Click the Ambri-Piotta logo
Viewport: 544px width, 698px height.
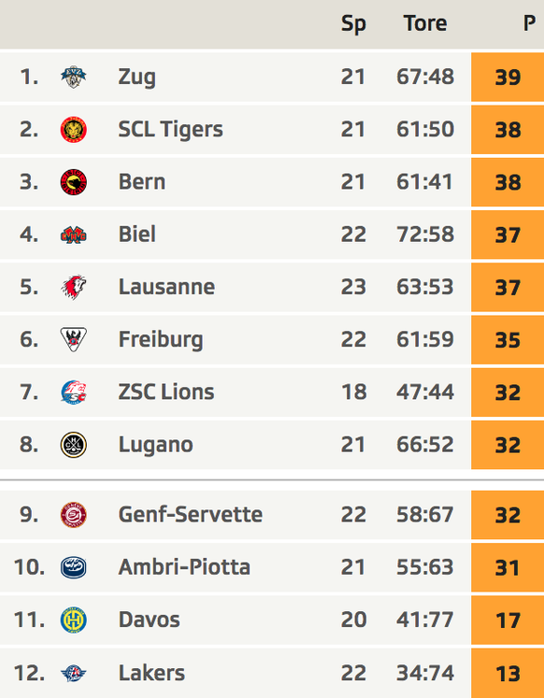pyautogui.click(x=74, y=567)
